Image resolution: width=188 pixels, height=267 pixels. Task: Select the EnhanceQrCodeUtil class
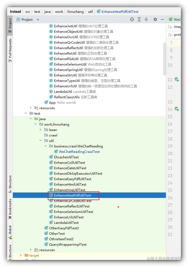[84, 42]
